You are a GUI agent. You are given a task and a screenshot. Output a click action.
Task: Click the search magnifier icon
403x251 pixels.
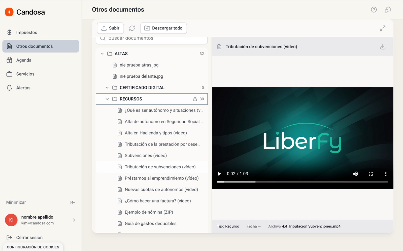pos(103,38)
